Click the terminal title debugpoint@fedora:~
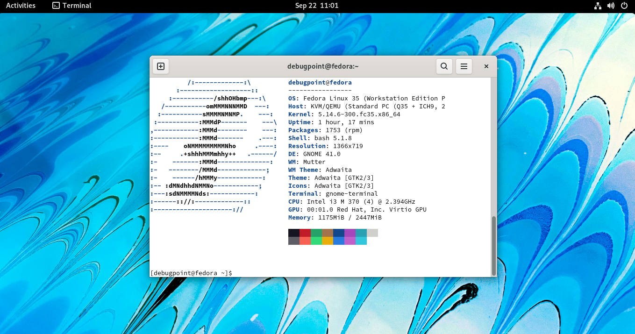This screenshot has height=334, width=635. point(323,66)
